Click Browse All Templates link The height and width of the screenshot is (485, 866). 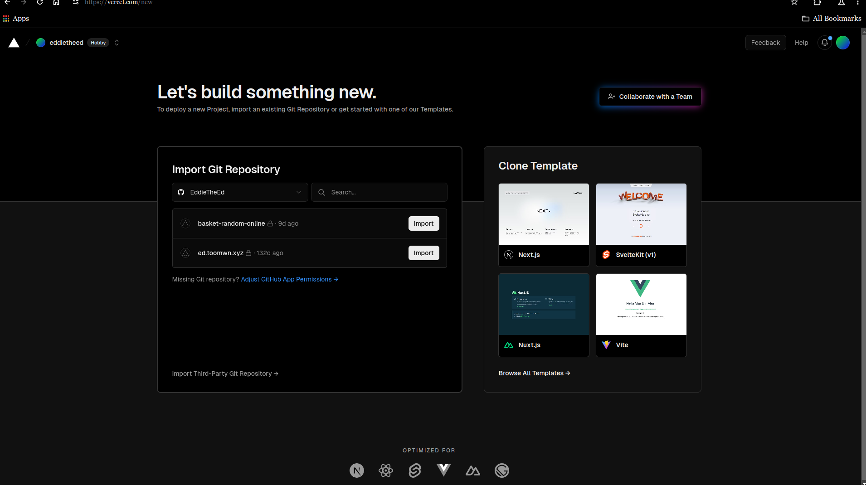534,373
